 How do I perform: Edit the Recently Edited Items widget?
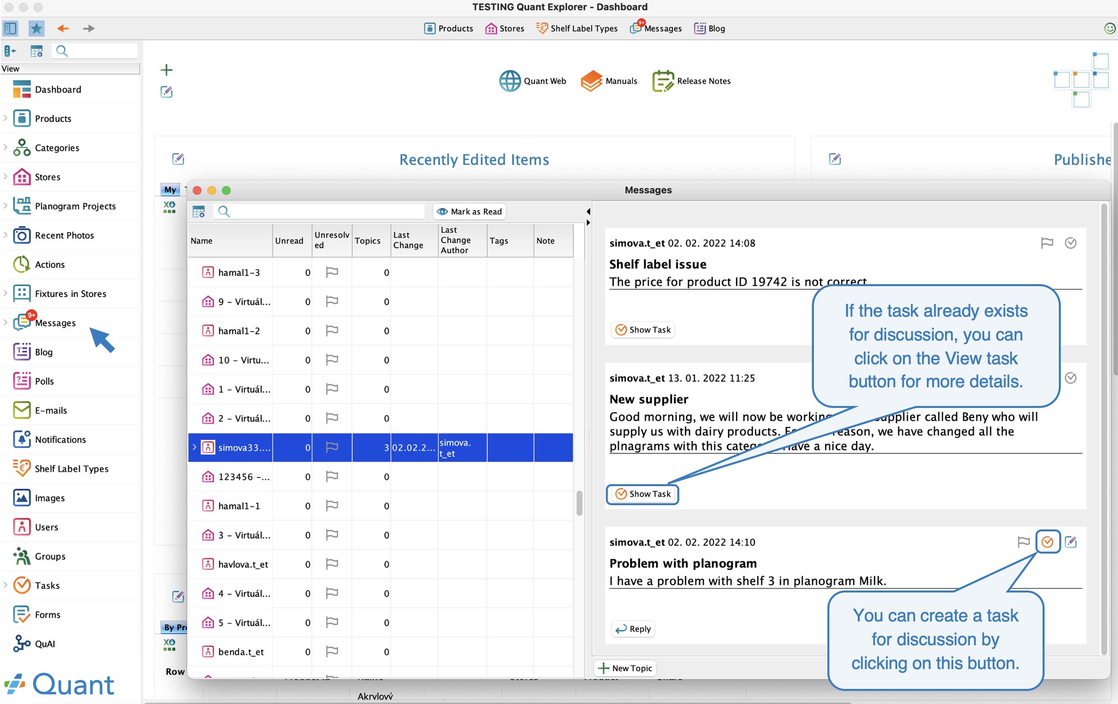tap(178, 159)
